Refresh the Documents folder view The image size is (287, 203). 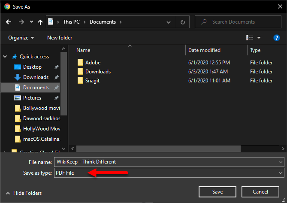182,22
